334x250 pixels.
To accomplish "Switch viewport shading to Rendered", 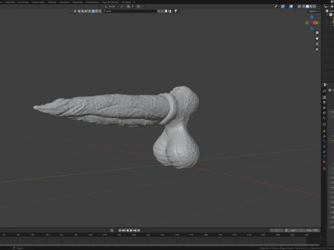I will coord(315,6).
